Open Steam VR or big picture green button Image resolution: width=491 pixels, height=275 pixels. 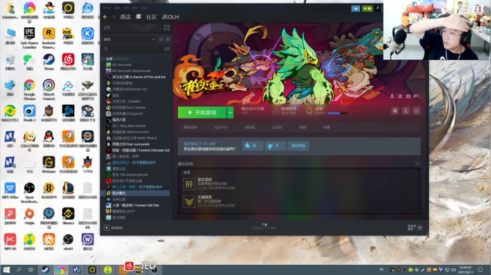[x=368, y=8]
